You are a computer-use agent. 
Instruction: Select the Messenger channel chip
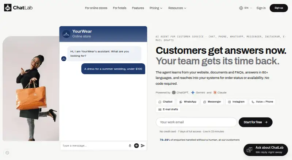point(212,102)
